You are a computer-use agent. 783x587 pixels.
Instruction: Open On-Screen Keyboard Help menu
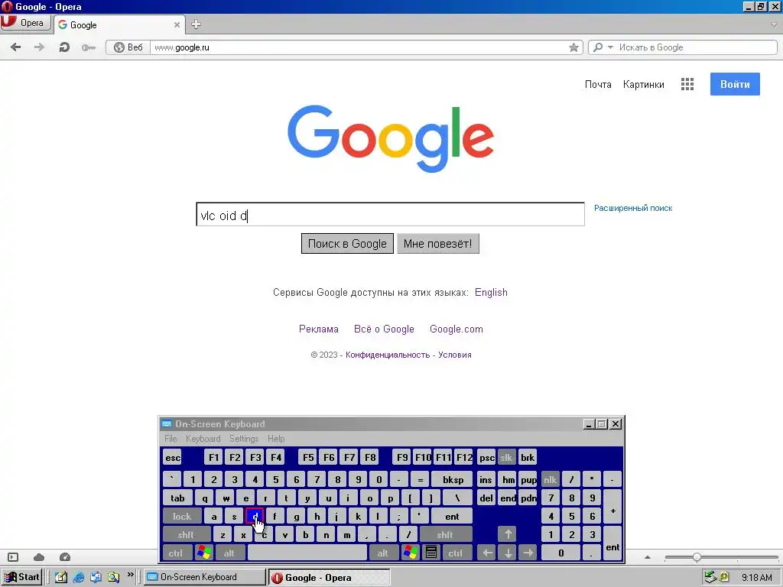(275, 439)
